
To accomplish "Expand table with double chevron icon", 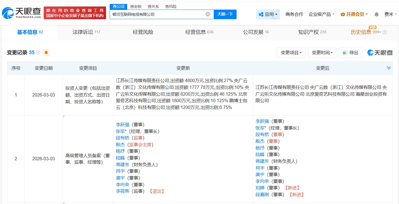I will coord(389,68).
